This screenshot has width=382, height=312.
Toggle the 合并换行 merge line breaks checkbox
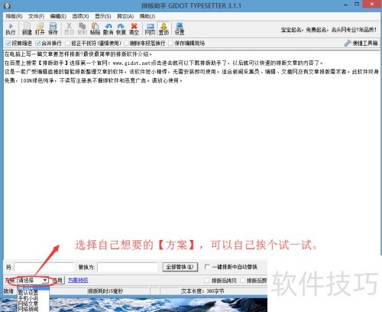tap(38, 43)
